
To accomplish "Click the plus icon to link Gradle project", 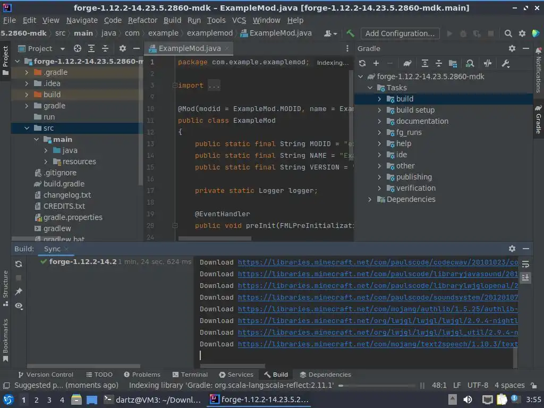I will (x=376, y=63).
